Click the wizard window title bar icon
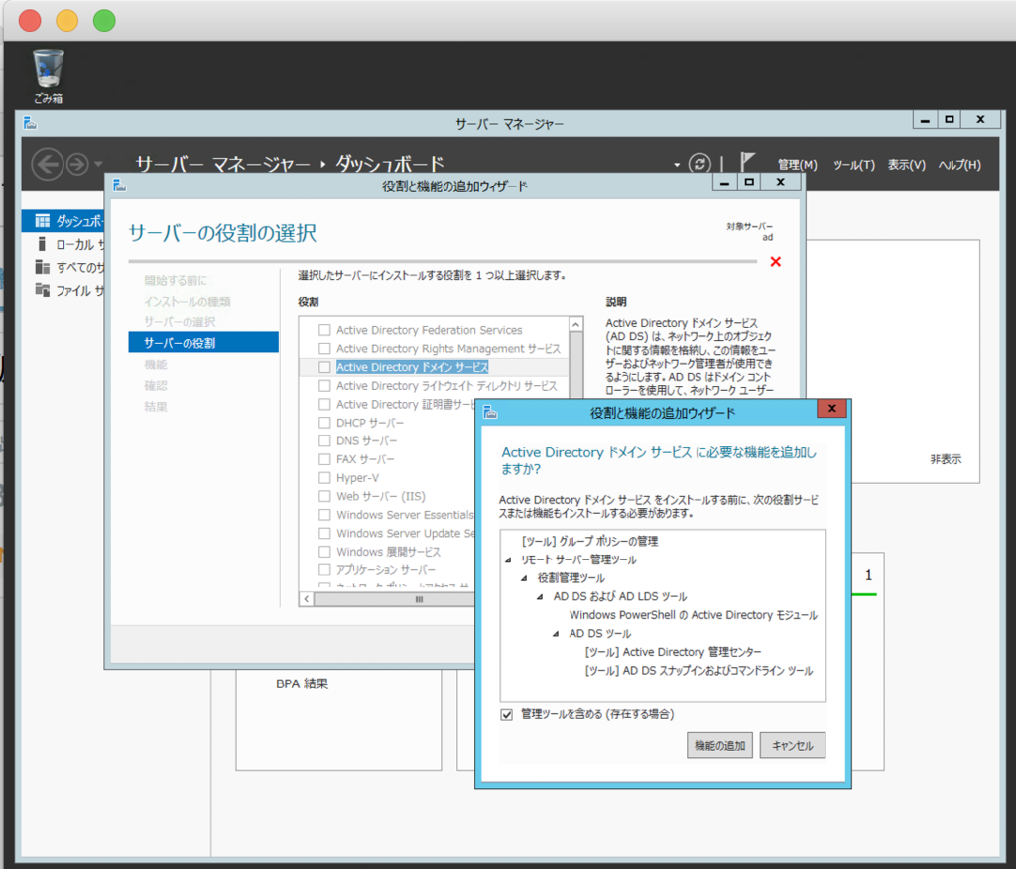The image size is (1016, 869). [119, 186]
